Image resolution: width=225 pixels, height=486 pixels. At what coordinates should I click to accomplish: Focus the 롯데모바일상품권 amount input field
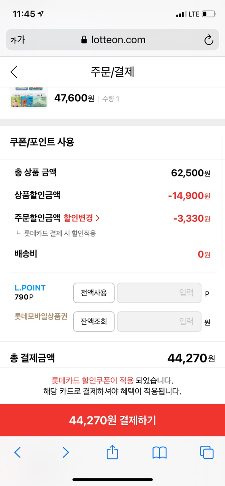[159, 322]
